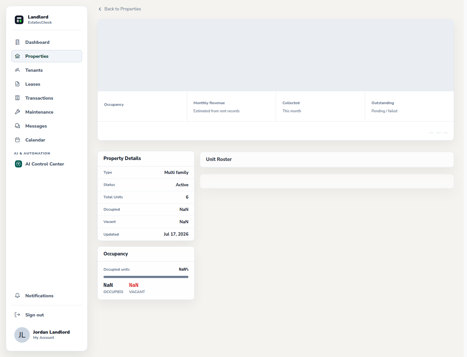Click the occupancy progress bar
Viewport: 467px width, 357px height.
coord(146,277)
